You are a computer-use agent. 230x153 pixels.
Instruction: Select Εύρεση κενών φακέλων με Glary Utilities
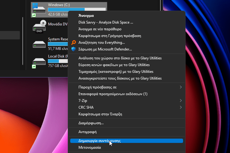pyautogui.click(x=127, y=65)
